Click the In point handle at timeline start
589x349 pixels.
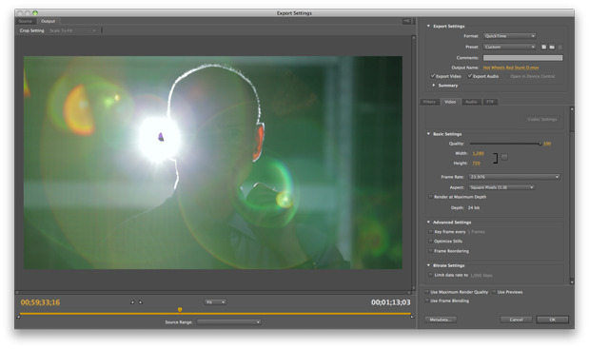19,317
